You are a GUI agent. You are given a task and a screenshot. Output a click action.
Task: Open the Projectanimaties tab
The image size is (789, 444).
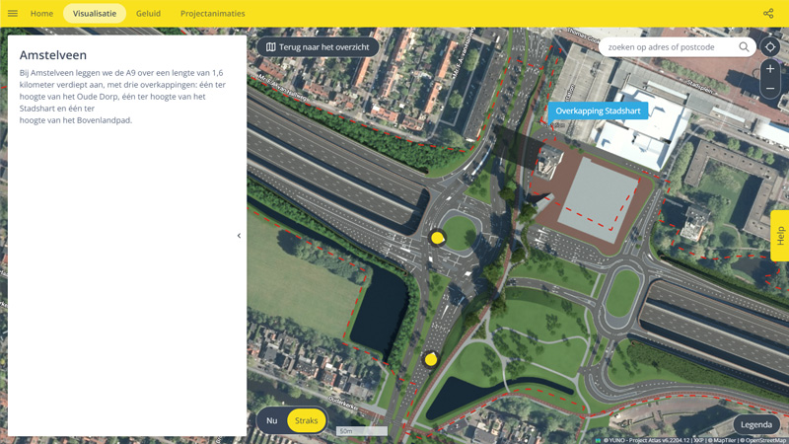[x=212, y=14]
